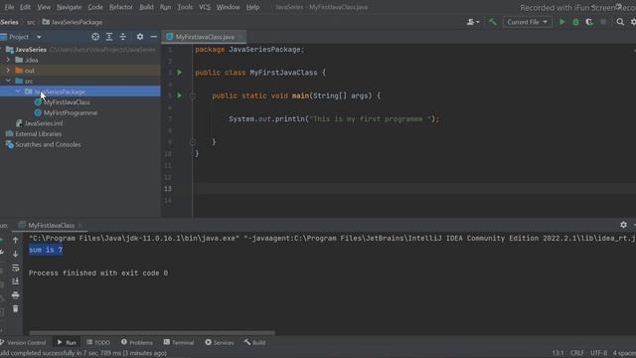Open the Edit menu
This screenshot has width=636, height=358.
click(25, 7)
